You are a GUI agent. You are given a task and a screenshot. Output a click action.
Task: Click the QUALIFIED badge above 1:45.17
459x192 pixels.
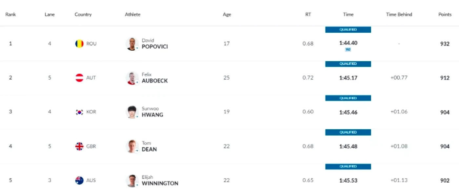(x=348, y=64)
